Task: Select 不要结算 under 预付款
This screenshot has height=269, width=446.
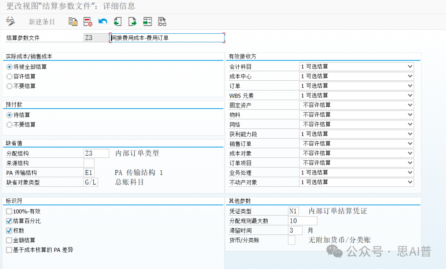Action: click(x=9, y=124)
